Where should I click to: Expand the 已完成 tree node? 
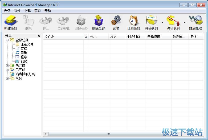tap(7, 70)
